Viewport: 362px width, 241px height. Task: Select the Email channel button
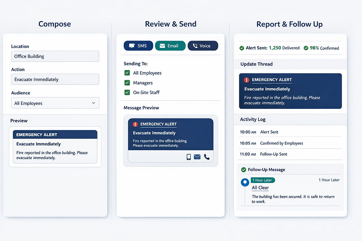pos(170,46)
